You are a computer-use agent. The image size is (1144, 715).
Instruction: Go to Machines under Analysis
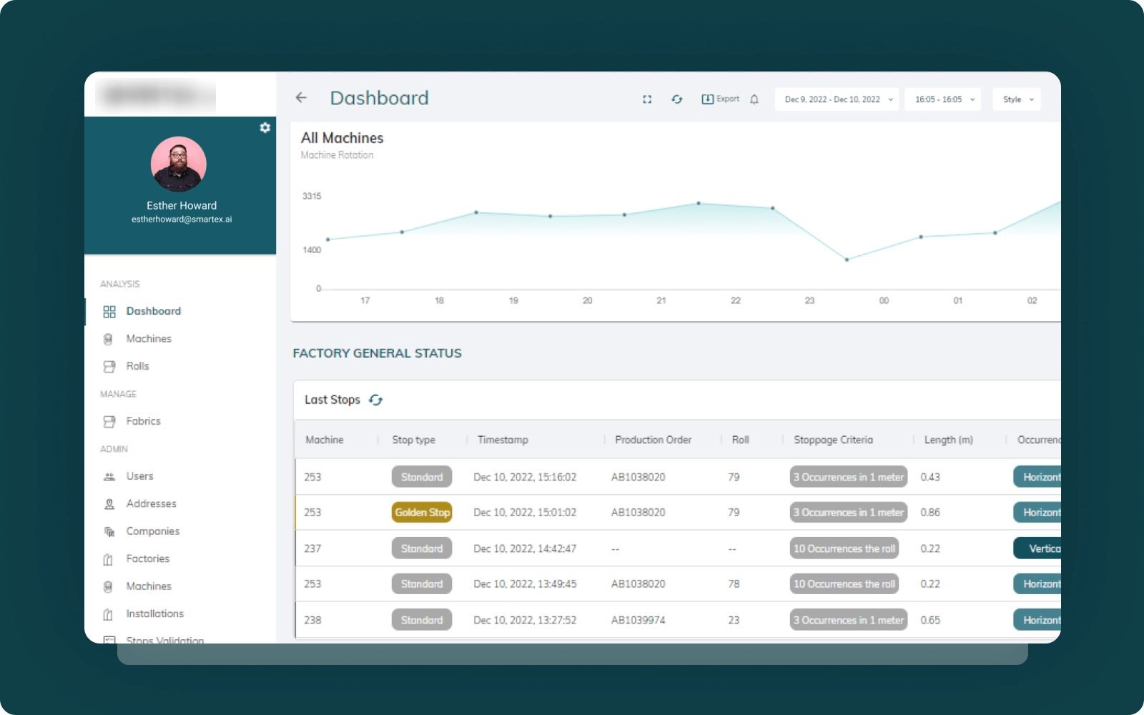pos(149,339)
